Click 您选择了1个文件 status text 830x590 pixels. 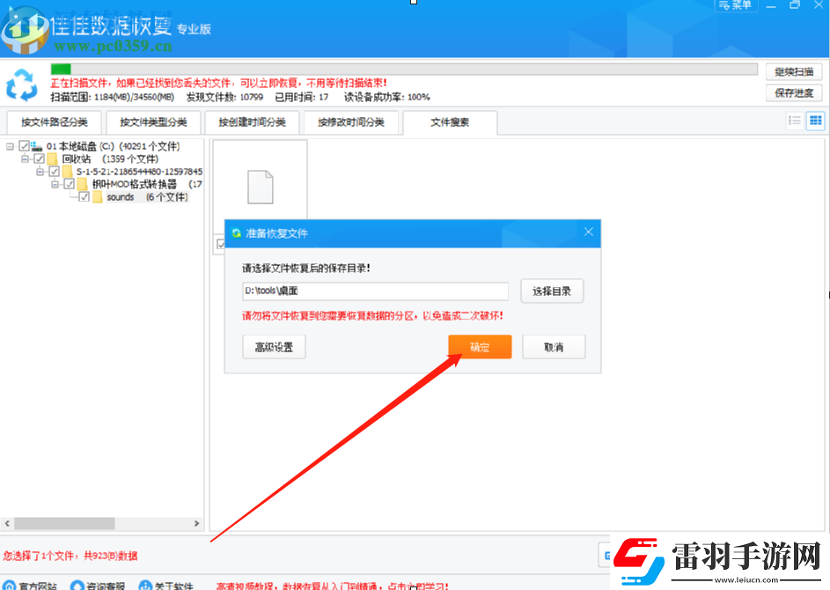point(70,556)
